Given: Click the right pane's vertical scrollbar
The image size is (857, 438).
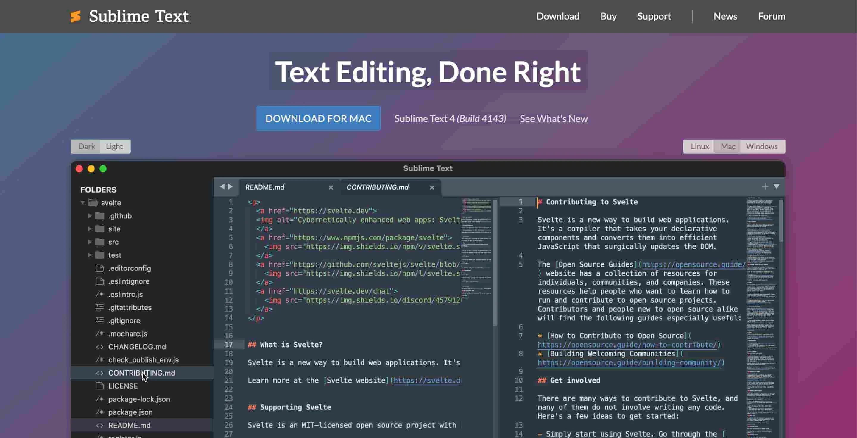Looking at the screenshot, I should click(781, 221).
